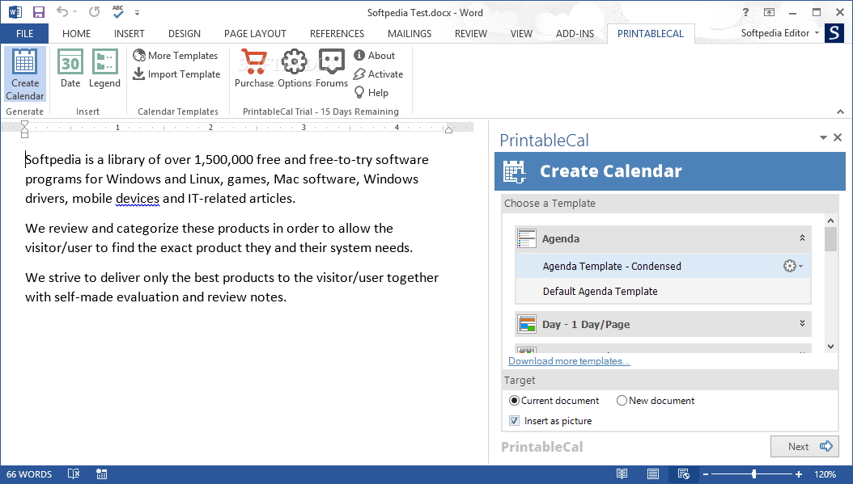Switch to Web Layout view
The width and height of the screenshot is (853, 484).
point(684,474)
